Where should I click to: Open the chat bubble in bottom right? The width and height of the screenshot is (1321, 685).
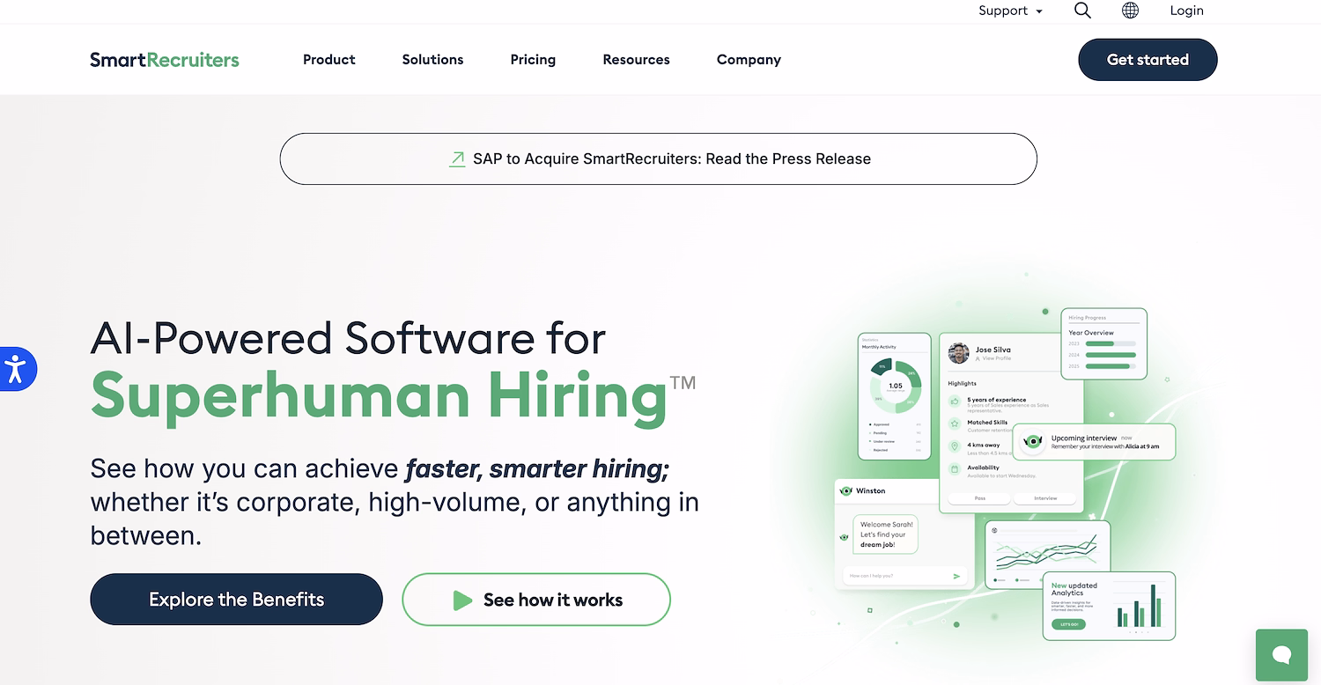pos(1281,655)
